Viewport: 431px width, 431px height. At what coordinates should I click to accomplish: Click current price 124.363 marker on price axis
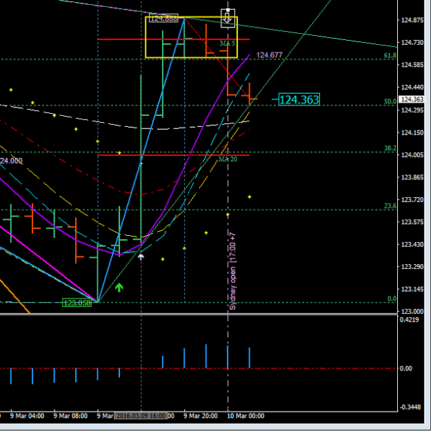tap(412, 99)
